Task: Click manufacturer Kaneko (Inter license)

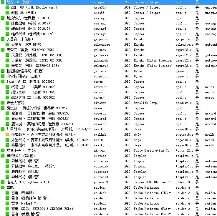Action: pos(153,60)
